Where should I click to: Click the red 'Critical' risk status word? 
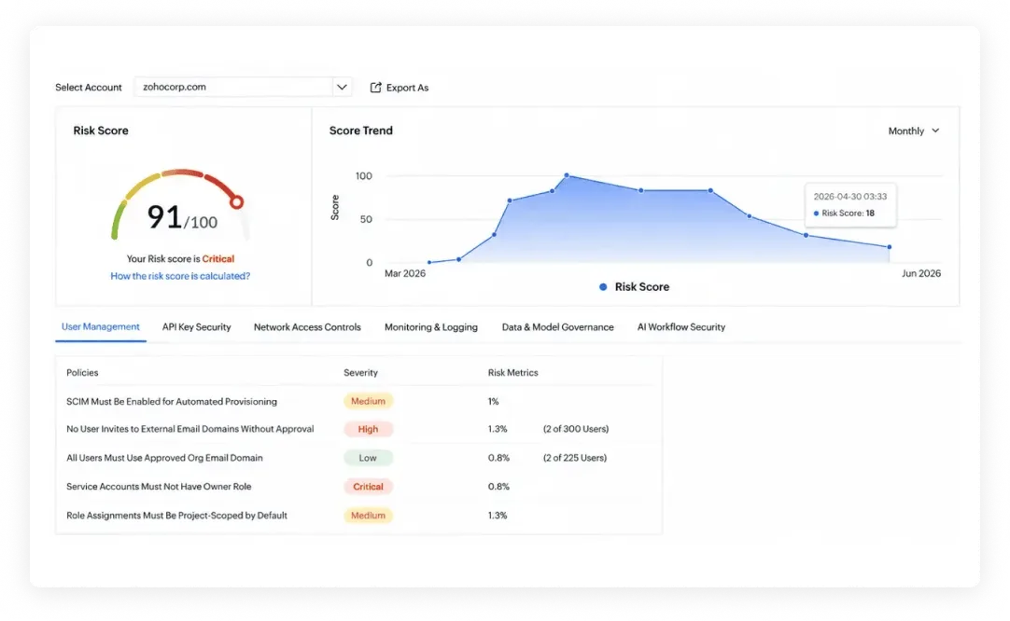pyautogui.click(x=218, y=258)
